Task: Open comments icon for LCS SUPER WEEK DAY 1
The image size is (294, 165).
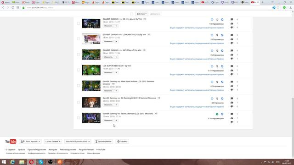Action: pyautogui.click(x=232, y=66)
